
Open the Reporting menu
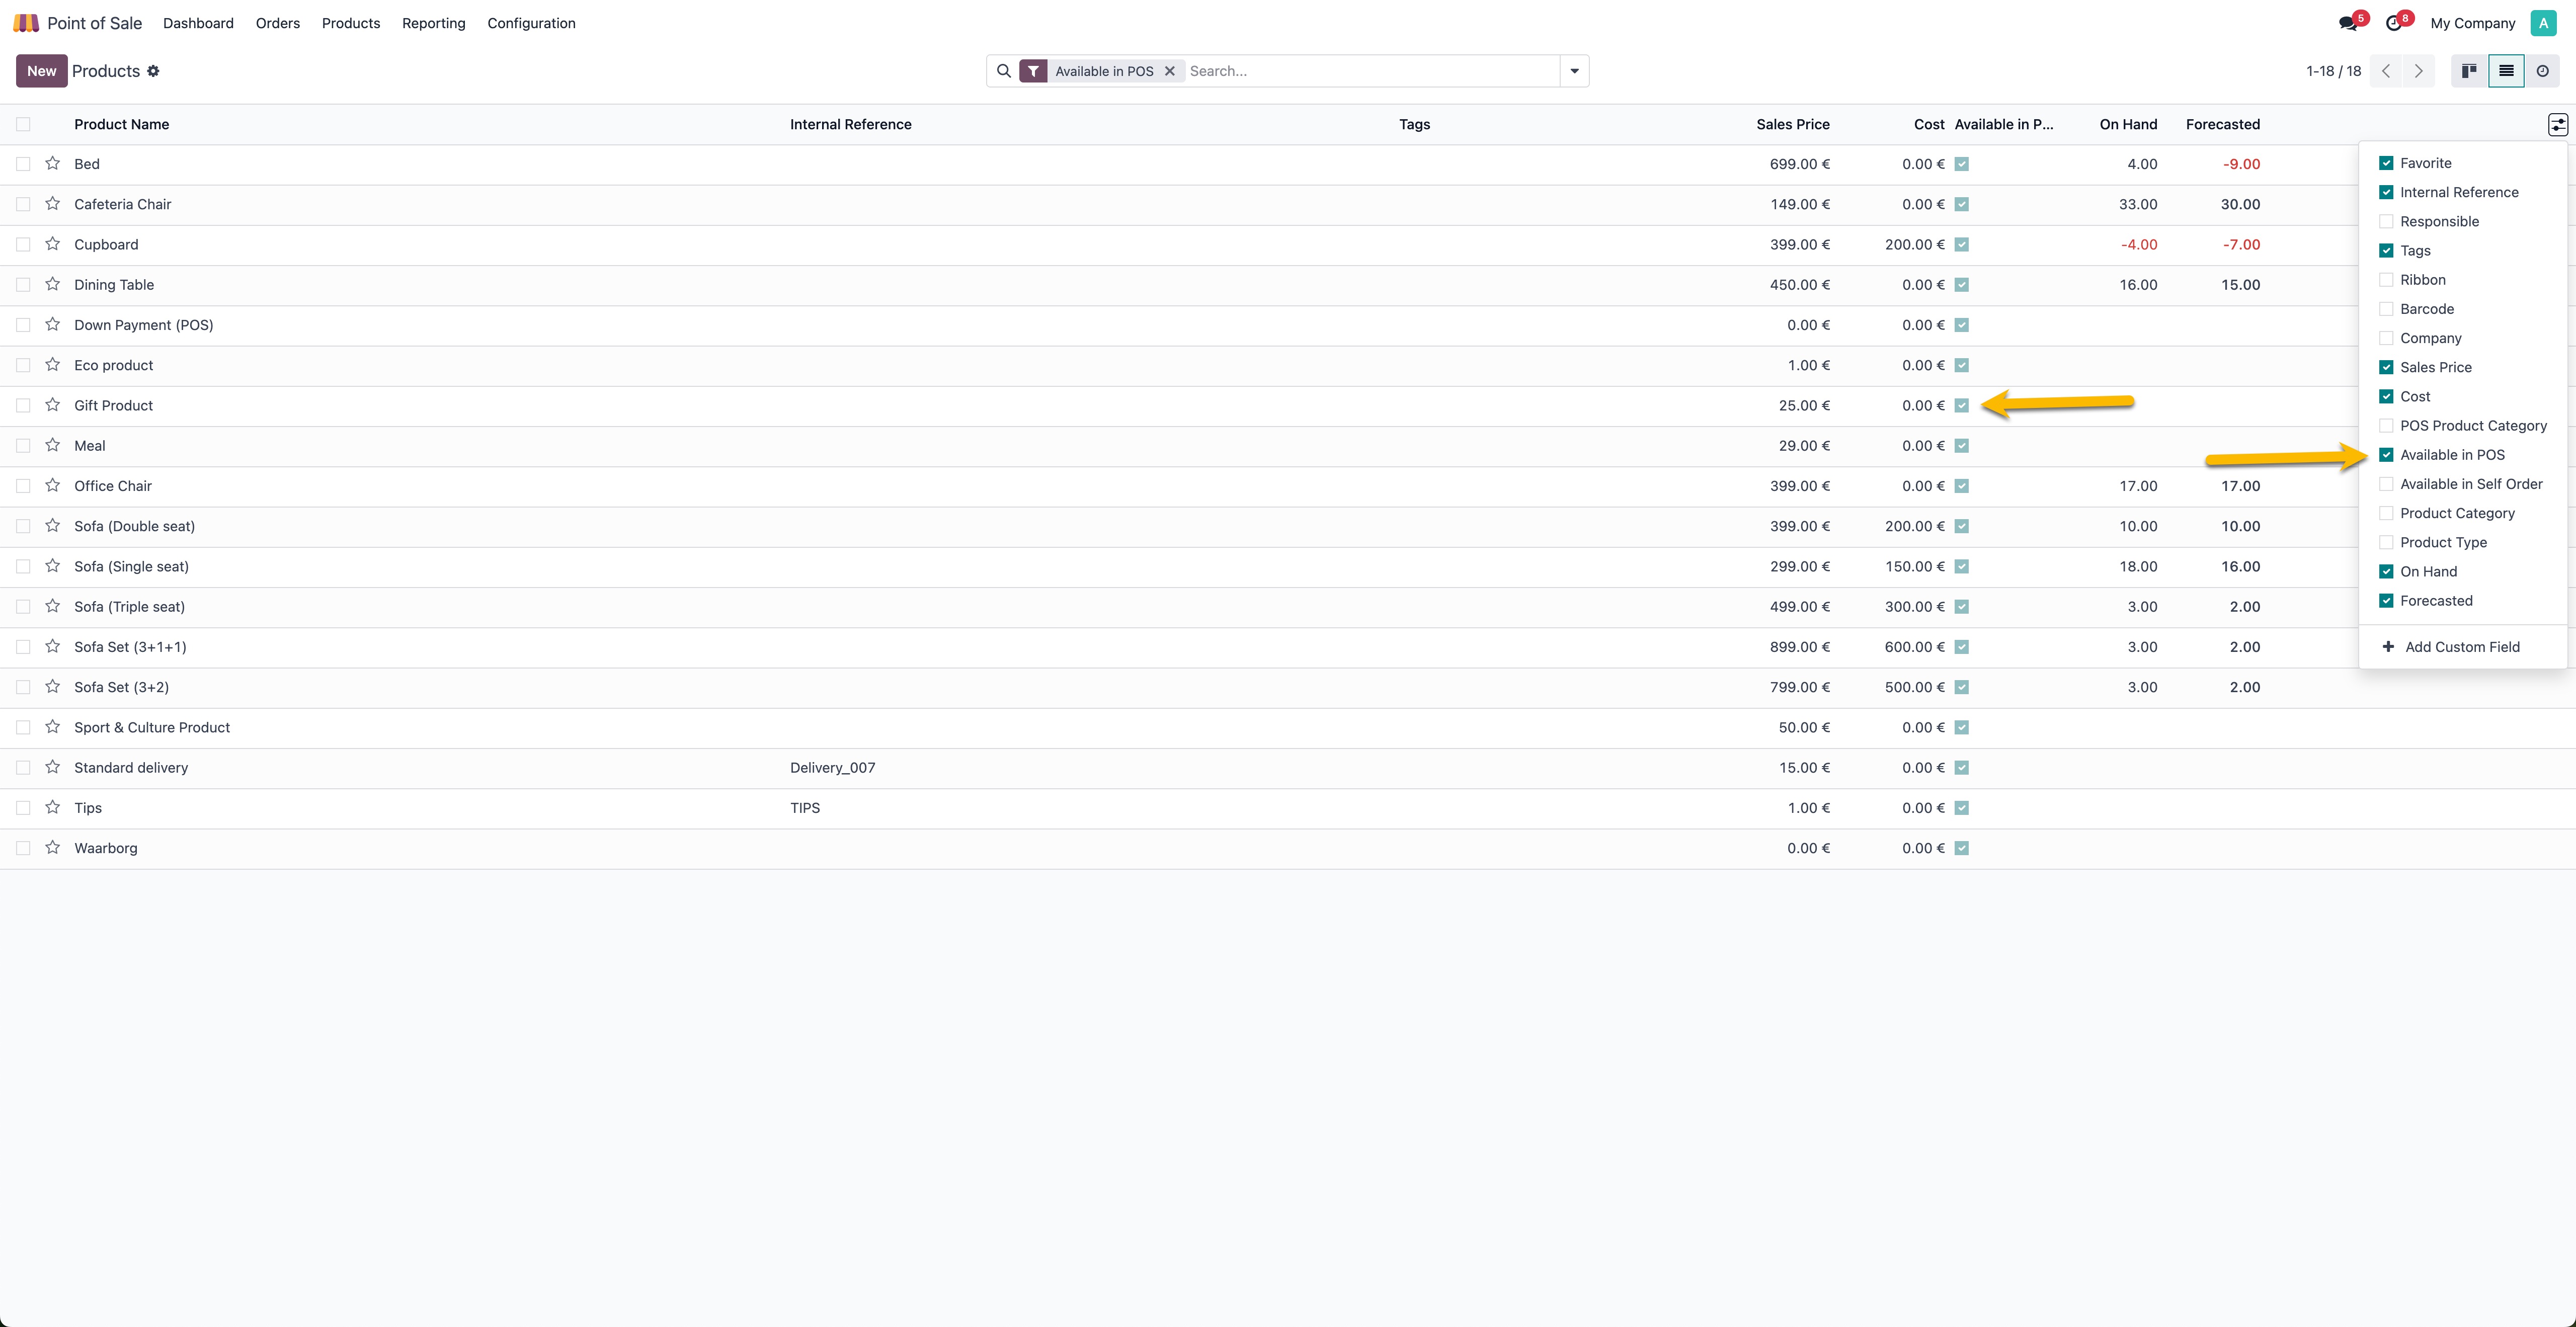pos(433,23)
